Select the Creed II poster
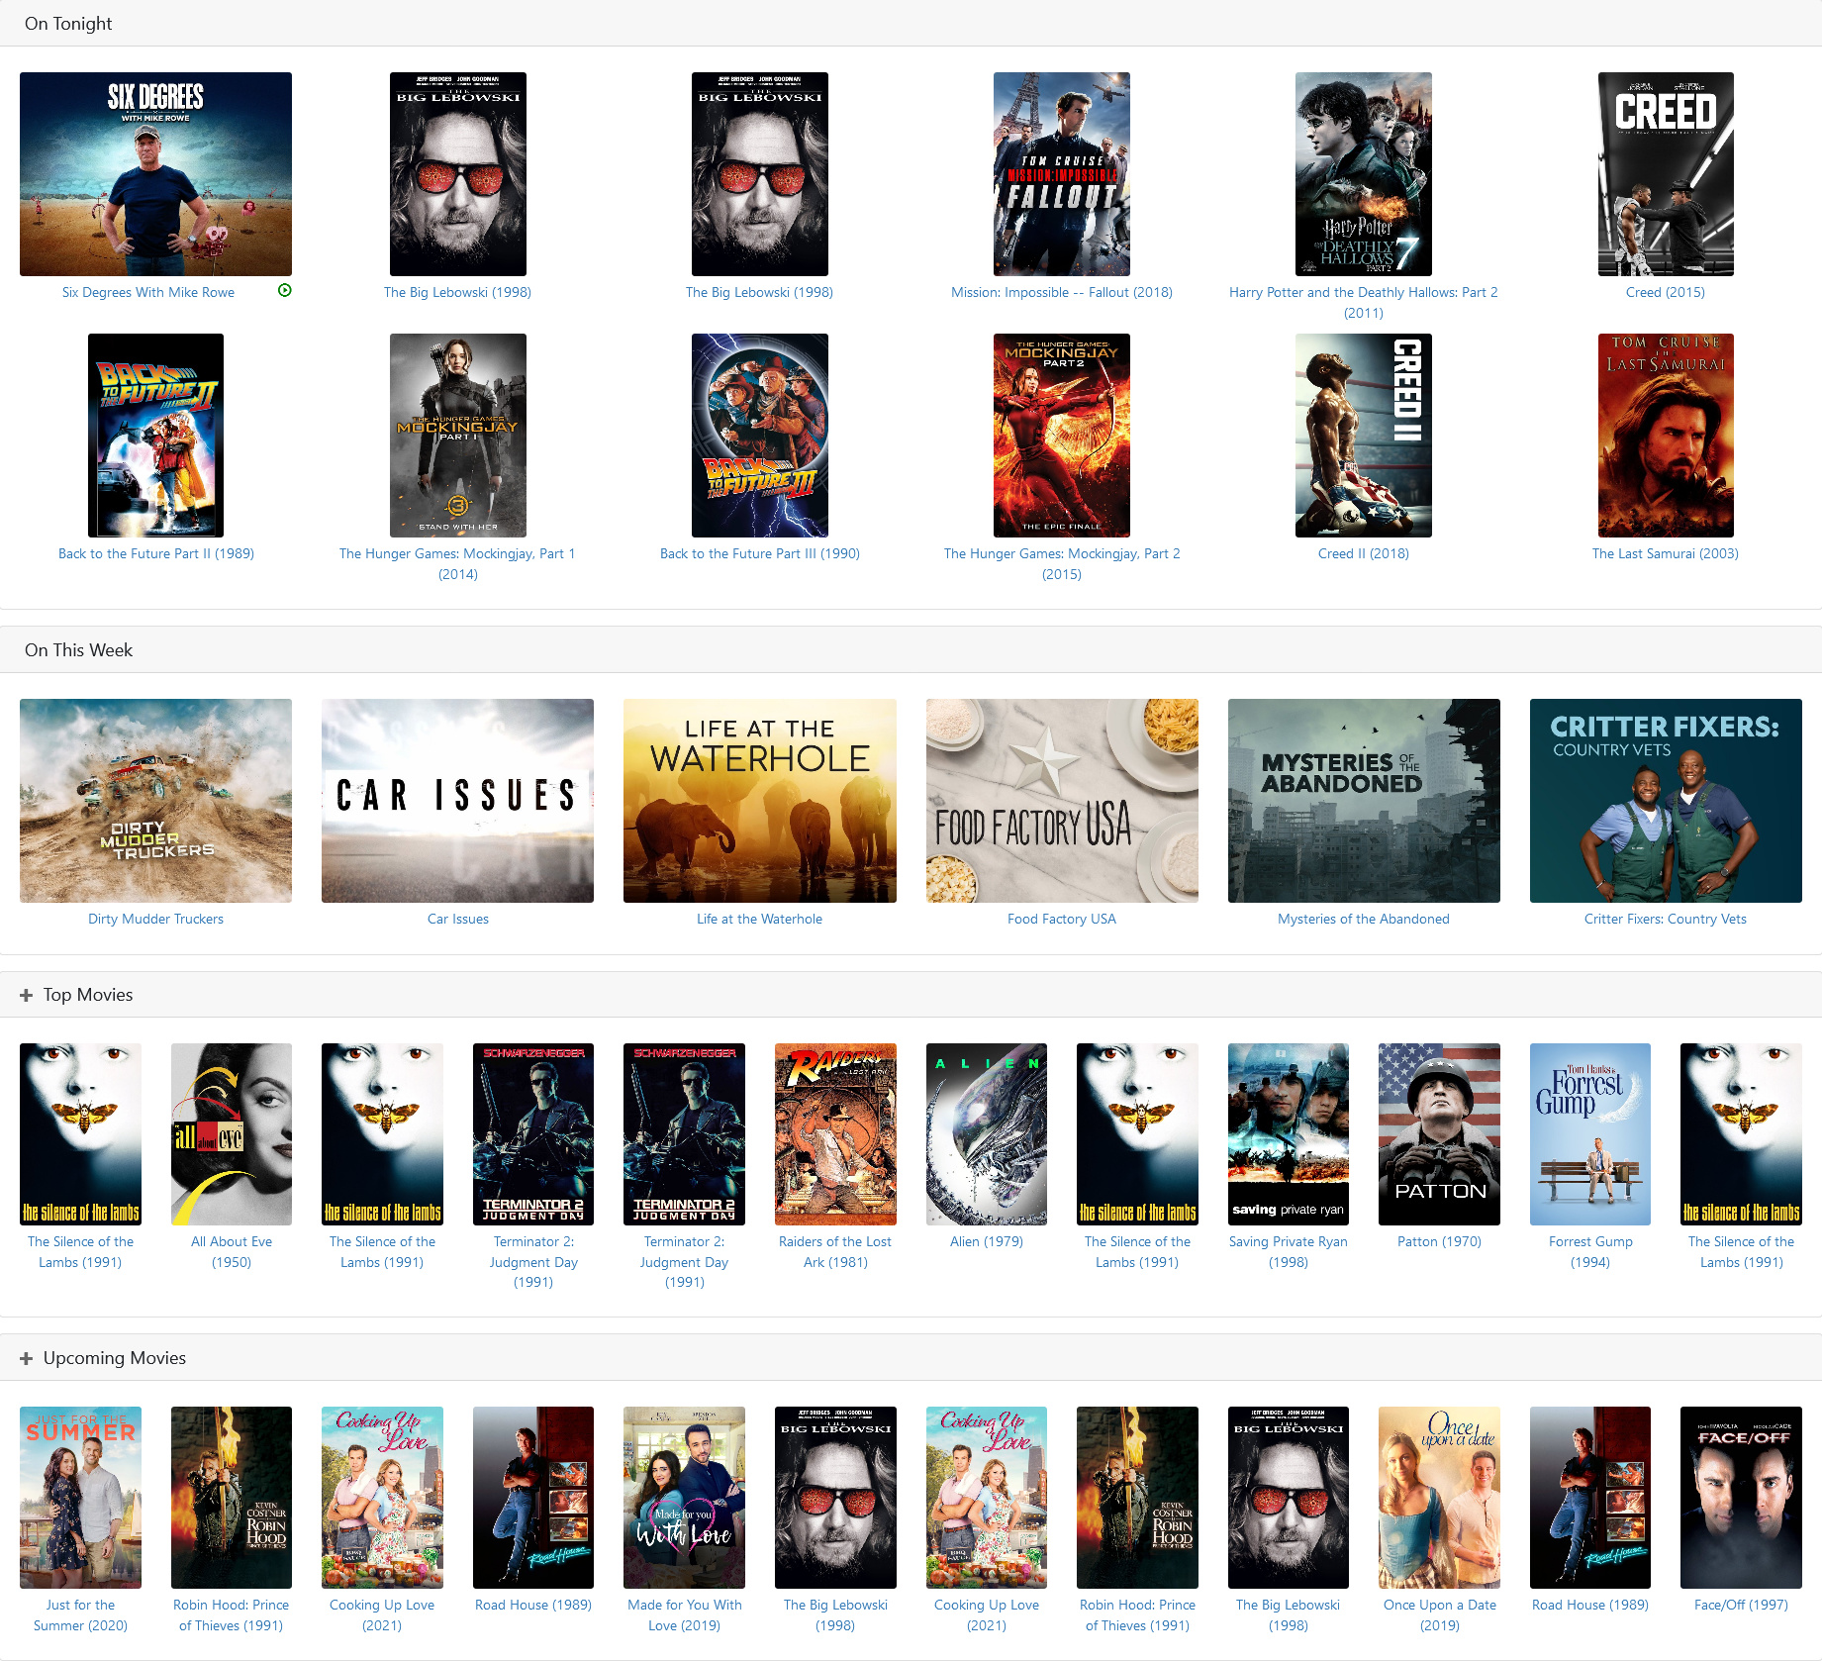The height and width of the screenshot is (1661, 1822). [x=1363, y=436]
